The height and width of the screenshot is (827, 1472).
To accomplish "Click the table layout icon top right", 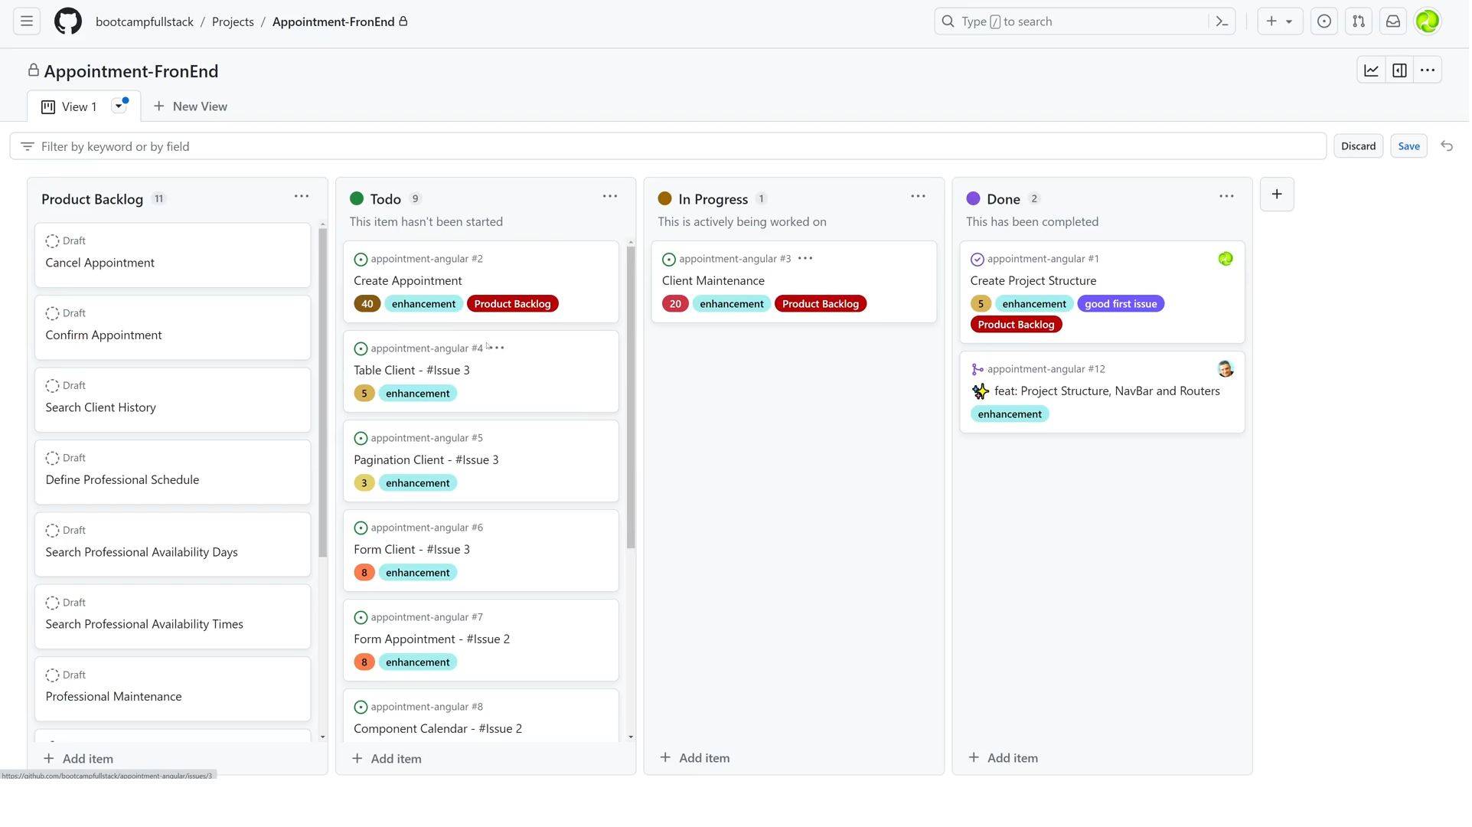I will click(1399, 70).
